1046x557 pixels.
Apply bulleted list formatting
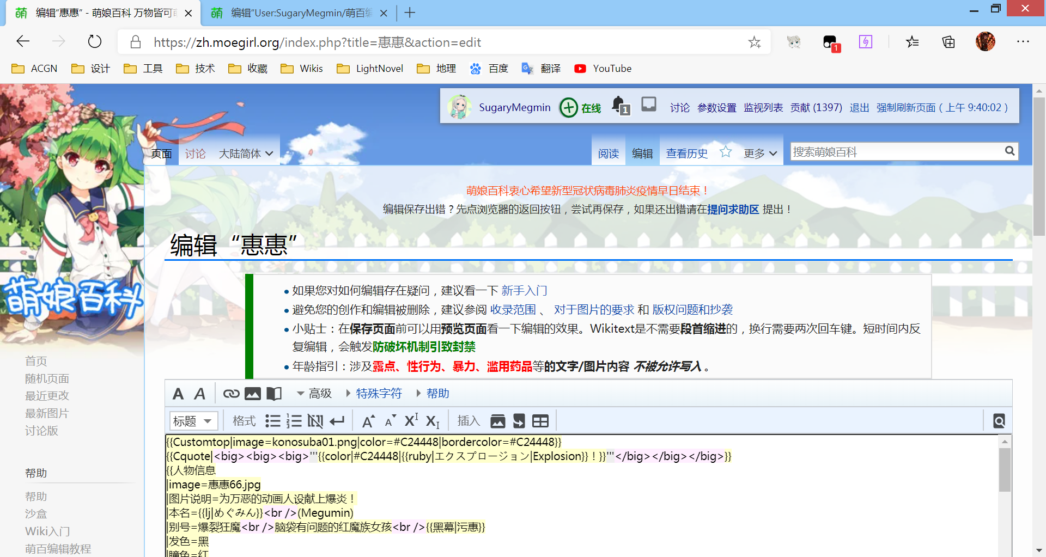(x=272, y=421)
